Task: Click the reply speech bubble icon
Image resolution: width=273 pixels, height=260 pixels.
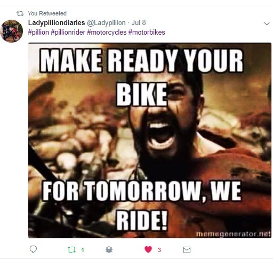Action: (33, 249)
